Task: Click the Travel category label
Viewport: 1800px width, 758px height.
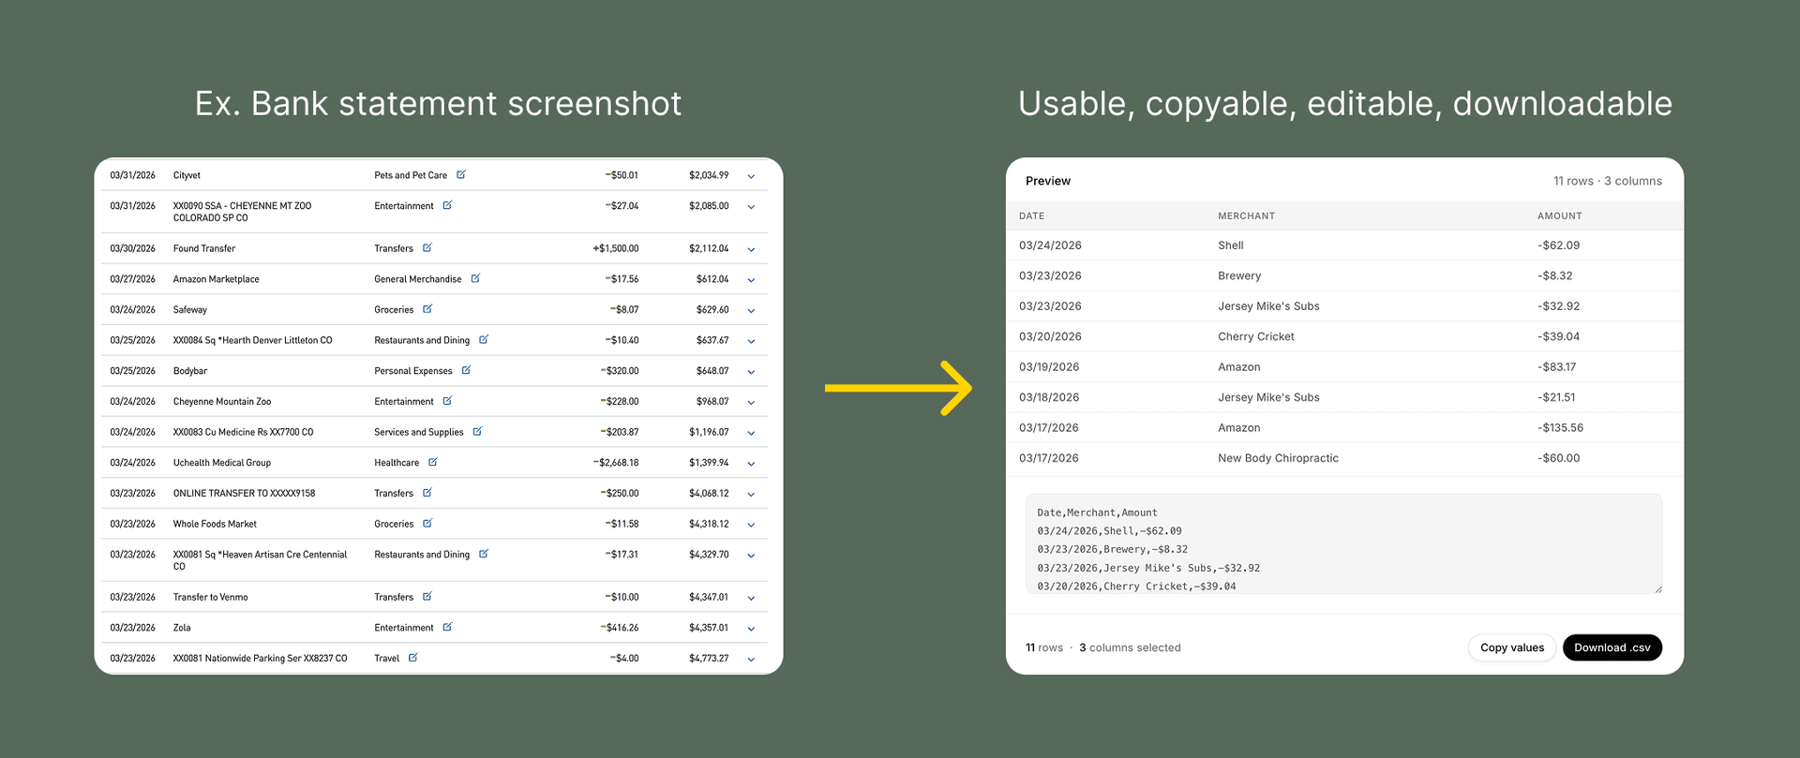Action: pos(386,659)
